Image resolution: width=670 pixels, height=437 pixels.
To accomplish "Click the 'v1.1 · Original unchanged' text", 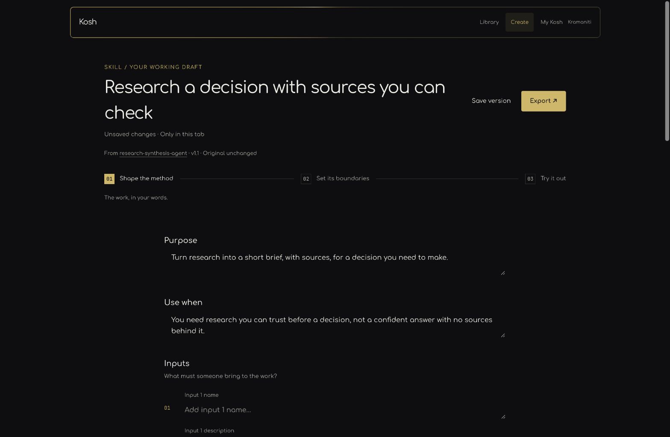I will click(x=224, y=153).
